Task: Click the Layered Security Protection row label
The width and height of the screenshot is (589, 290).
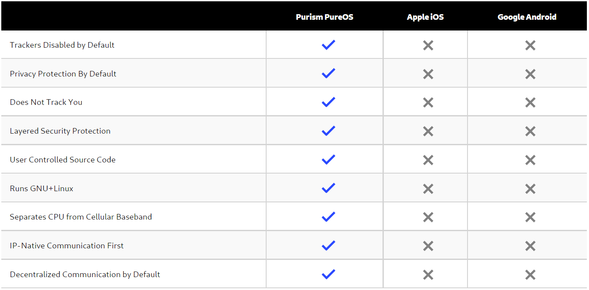Action: tap(60, 131)
